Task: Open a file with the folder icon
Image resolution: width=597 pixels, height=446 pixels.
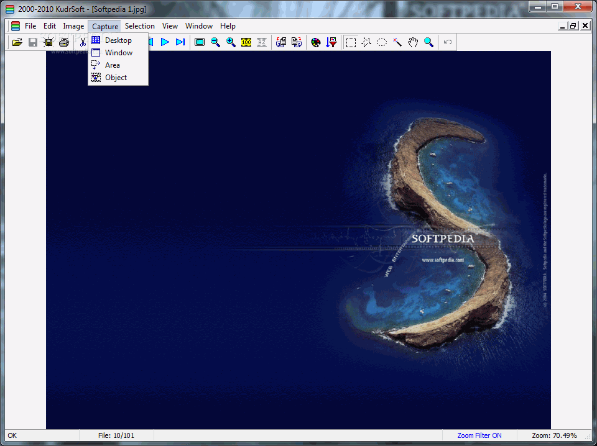Action: [x=17, y=42]
